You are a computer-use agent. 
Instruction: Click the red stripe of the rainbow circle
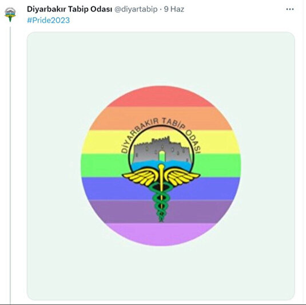pos(161,97)
